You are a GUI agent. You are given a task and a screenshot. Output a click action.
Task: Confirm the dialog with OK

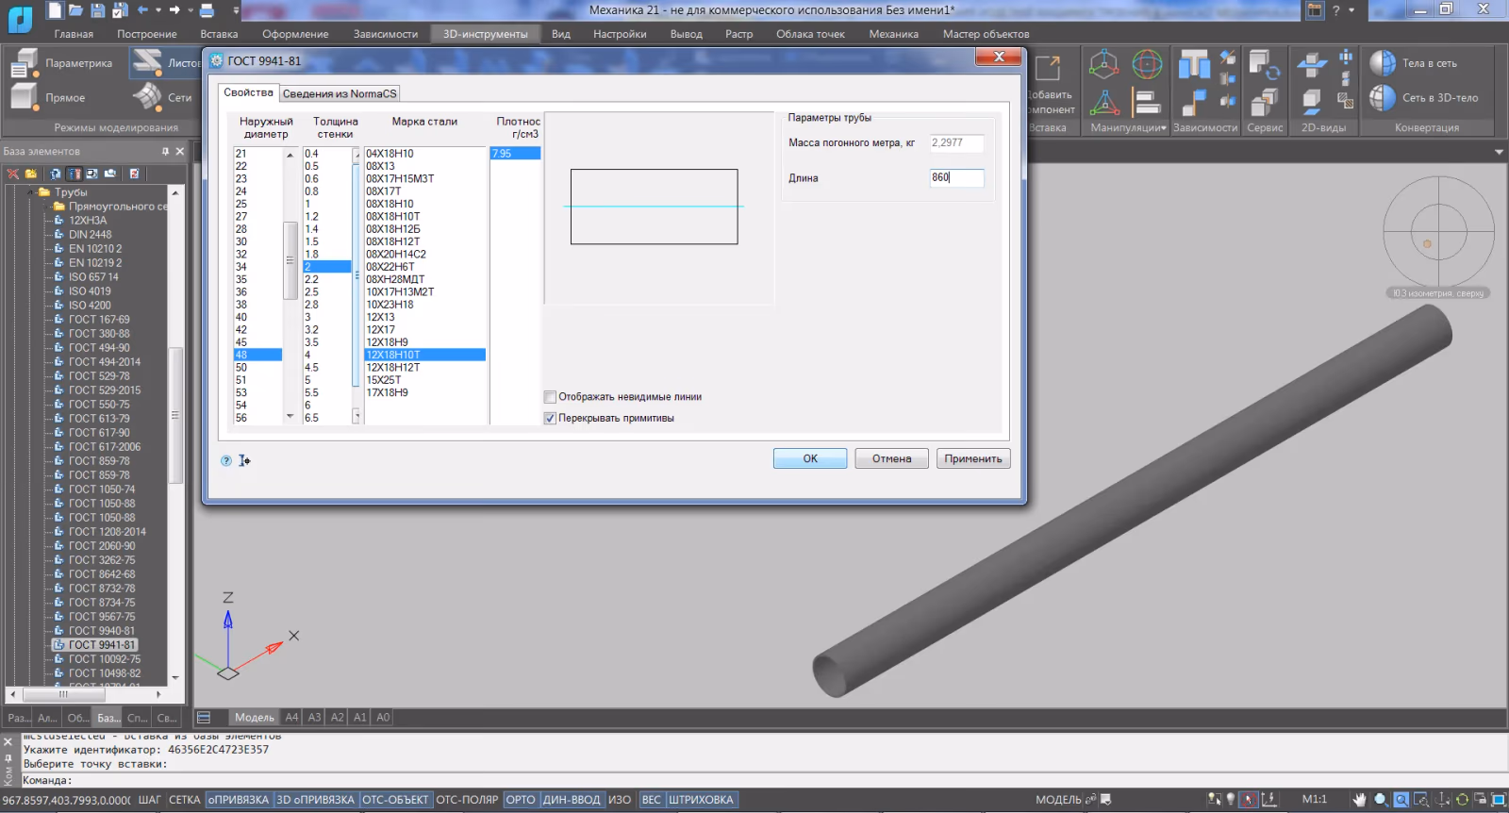click(810, 458)
